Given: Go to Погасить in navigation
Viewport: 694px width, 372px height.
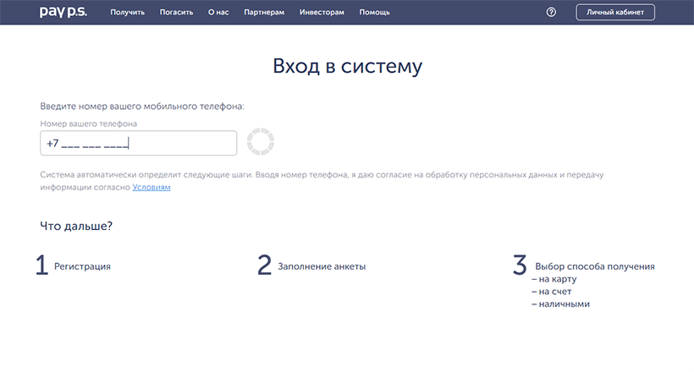Looking at the screenshot, I should [176, 13].
